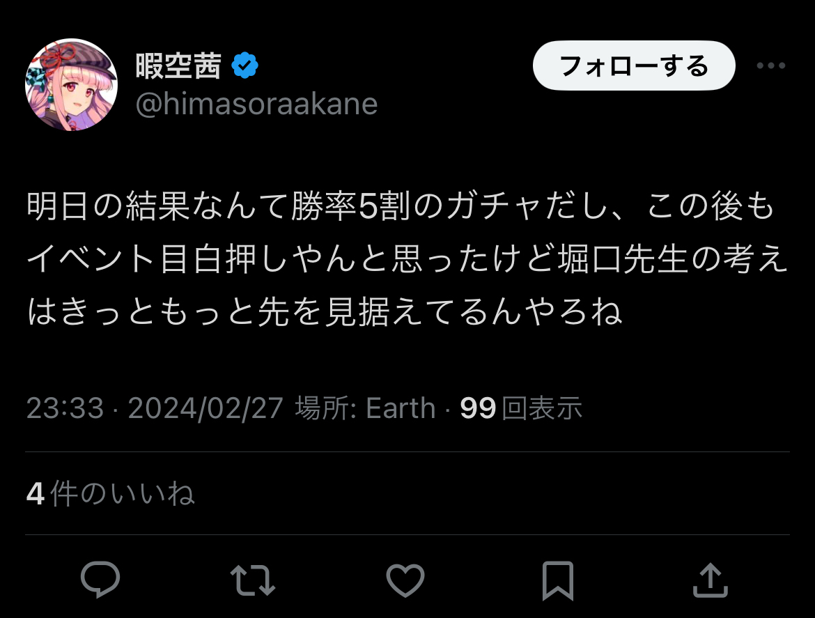Open the profile name 暇空茜
This screenshot has height=618, width=815.
(178, 66)
